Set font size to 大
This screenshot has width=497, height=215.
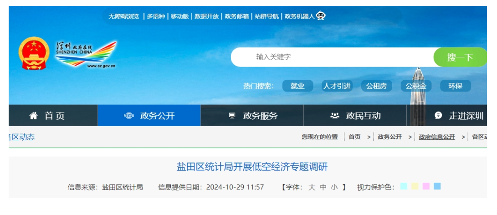click(x=312, y=187)
